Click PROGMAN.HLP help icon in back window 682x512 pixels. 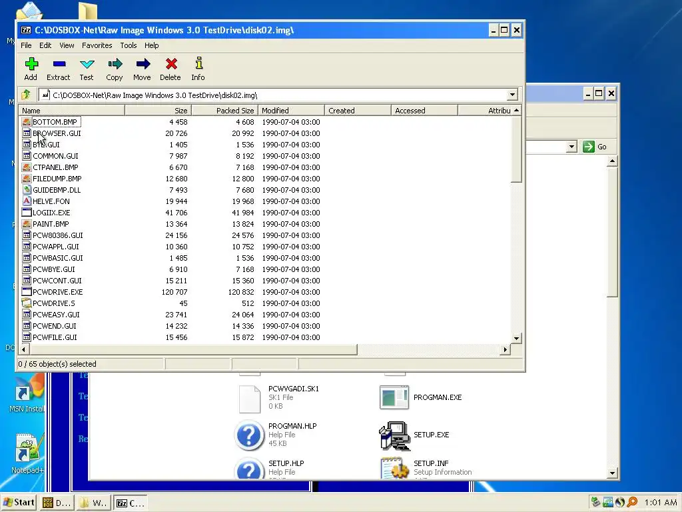click(249, 435)
